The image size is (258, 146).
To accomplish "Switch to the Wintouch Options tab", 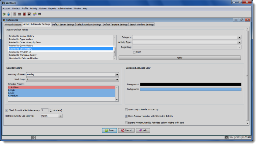I will (13, 24).
